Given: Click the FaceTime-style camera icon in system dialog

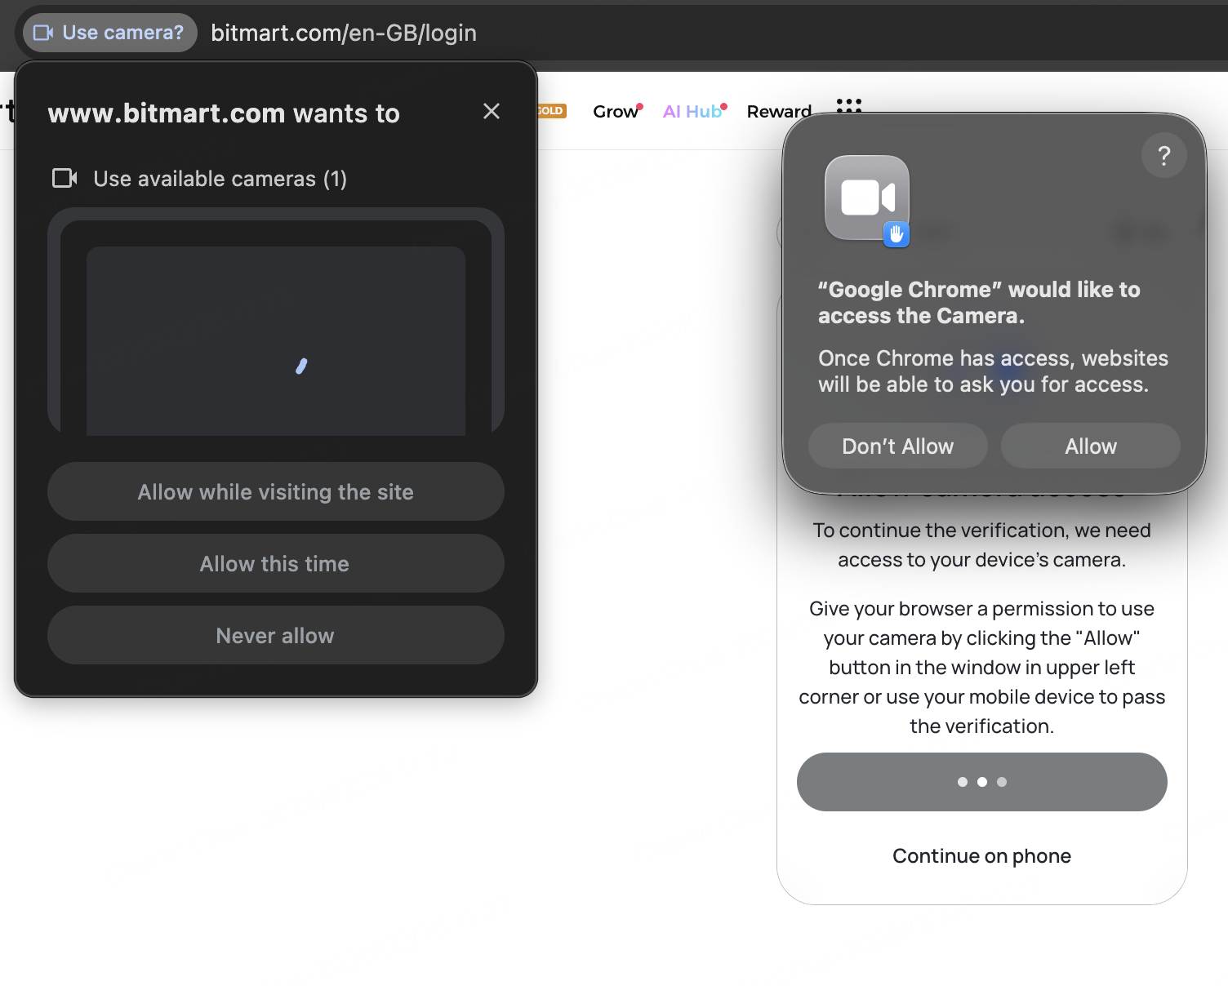Looking at the screenshot, I should 867,198.
